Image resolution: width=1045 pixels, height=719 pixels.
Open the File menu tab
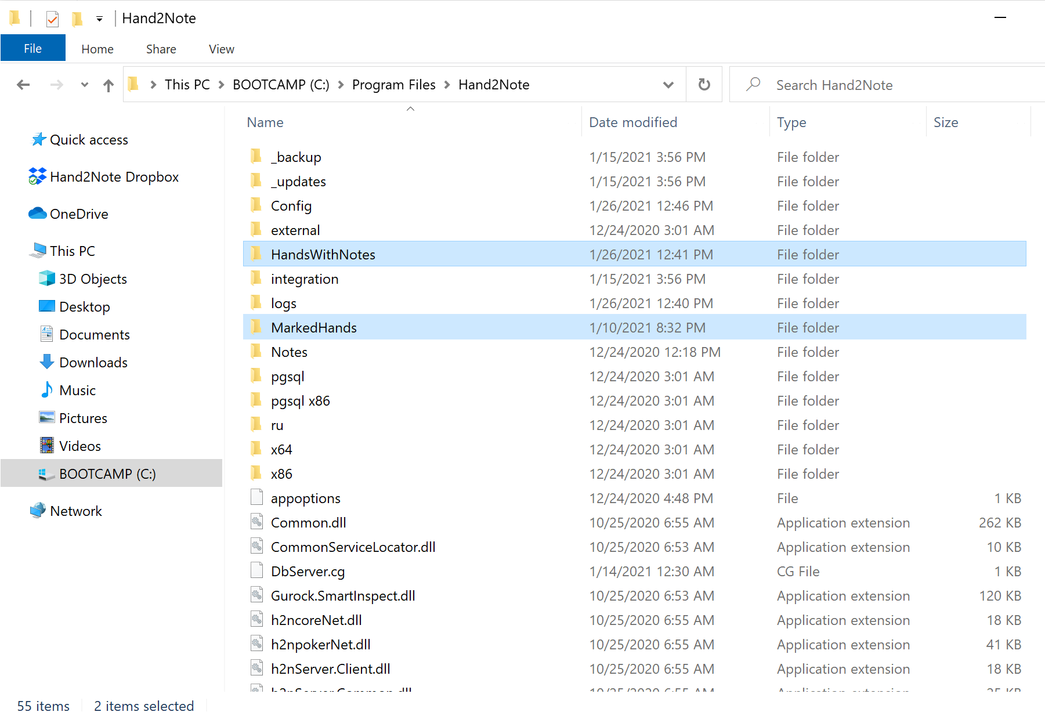33,48
